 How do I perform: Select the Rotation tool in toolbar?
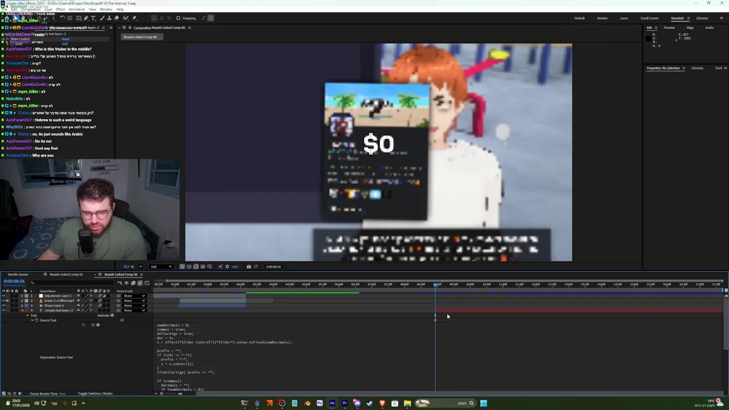pos(62,18)
